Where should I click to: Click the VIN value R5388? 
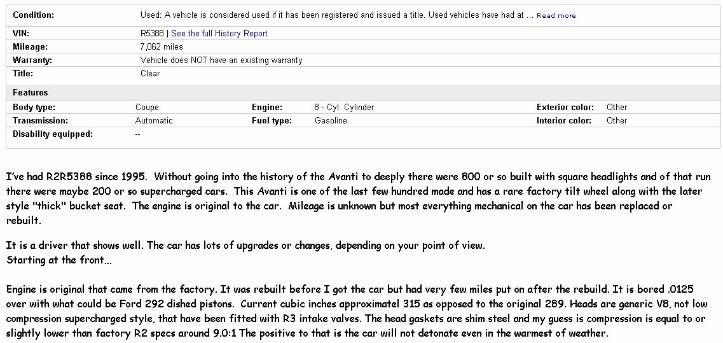pos(152,33)
